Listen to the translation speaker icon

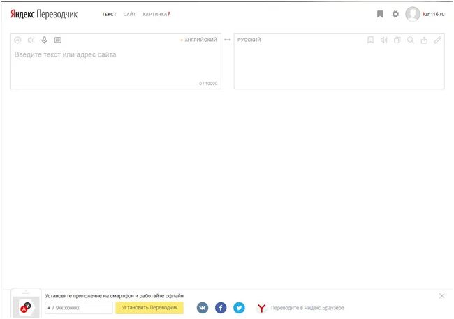tap(383, 40)
